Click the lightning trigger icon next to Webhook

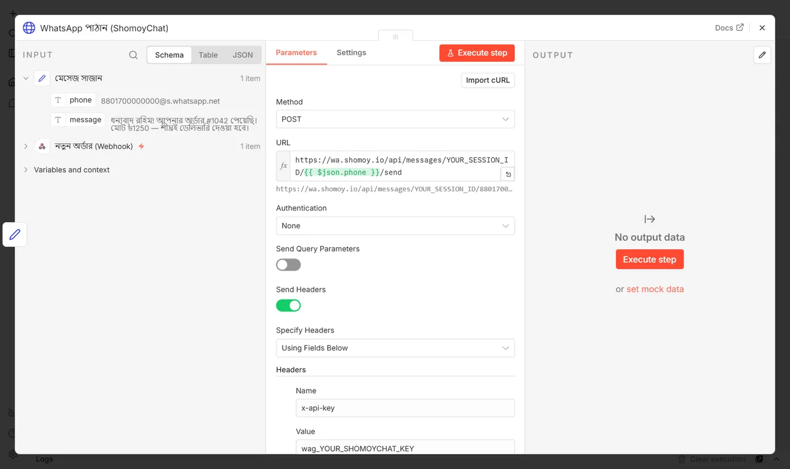pyautogui.click(x=141, y=146)
